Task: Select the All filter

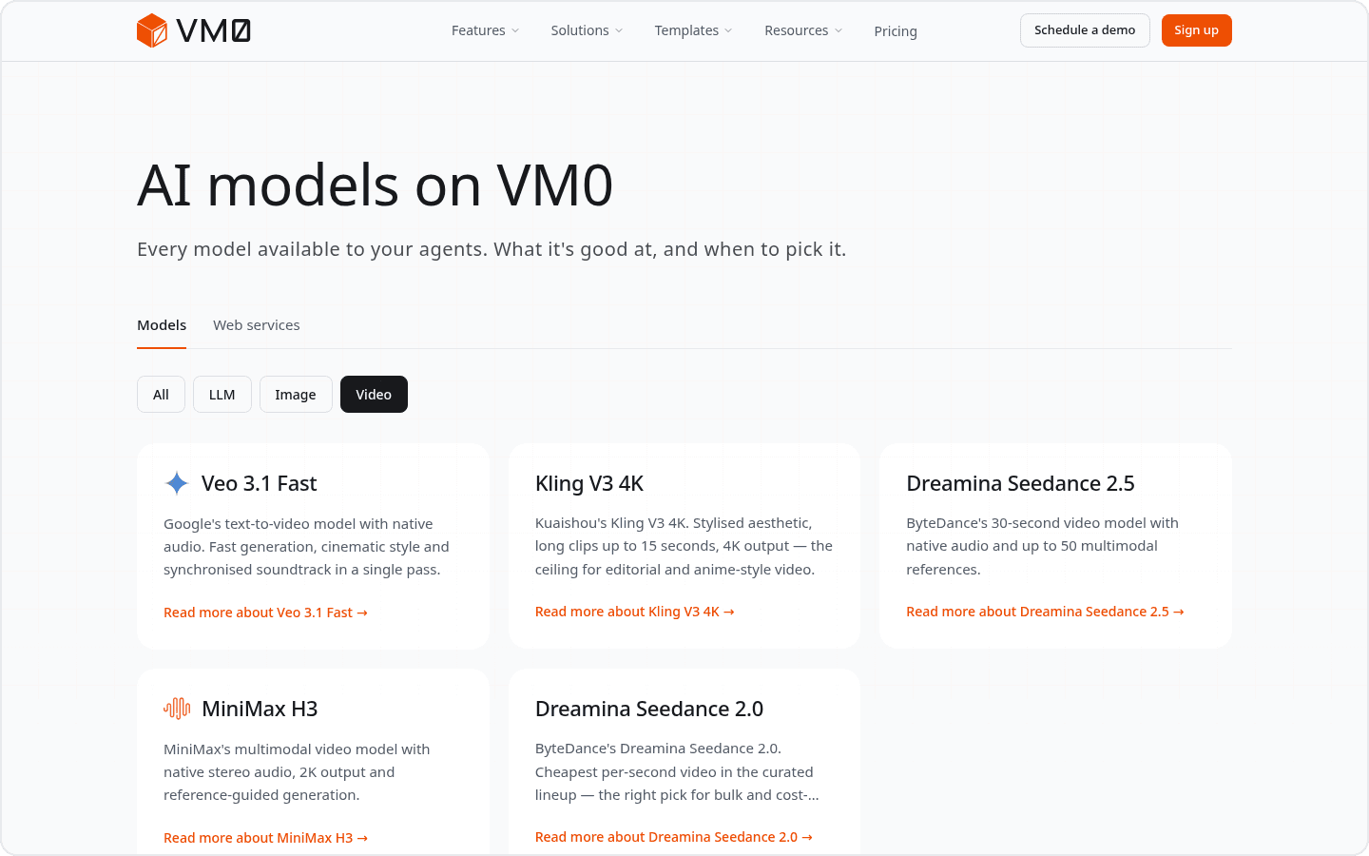Action: 161,395
